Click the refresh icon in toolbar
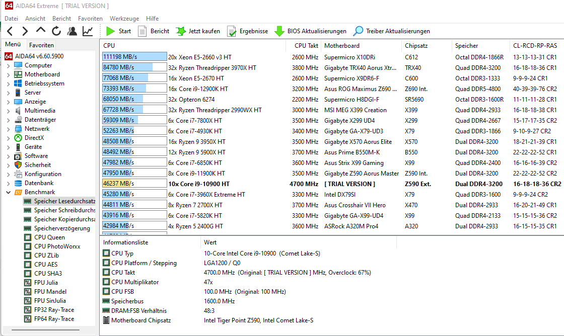The height and width of the screenshot is (336, 564). click(x=56, y=31)
